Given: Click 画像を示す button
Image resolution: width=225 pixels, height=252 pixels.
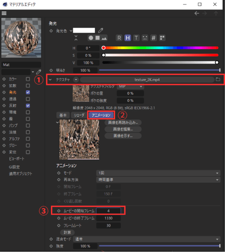Looking at the screenshot, I should tap(123, 136).
